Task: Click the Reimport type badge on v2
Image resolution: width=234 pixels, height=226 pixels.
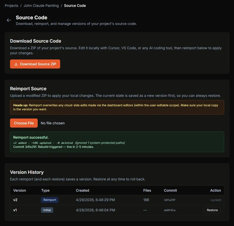Action: pos(50,200)
